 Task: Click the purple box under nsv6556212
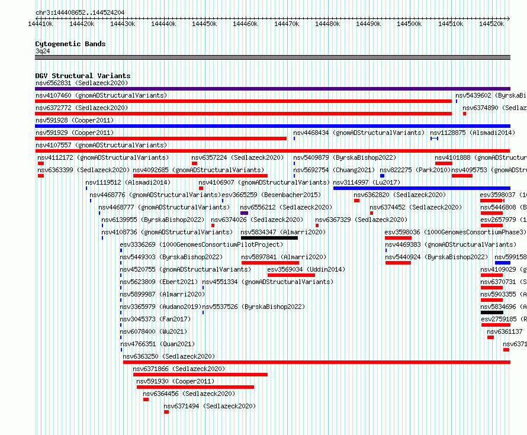coord(245,213)
